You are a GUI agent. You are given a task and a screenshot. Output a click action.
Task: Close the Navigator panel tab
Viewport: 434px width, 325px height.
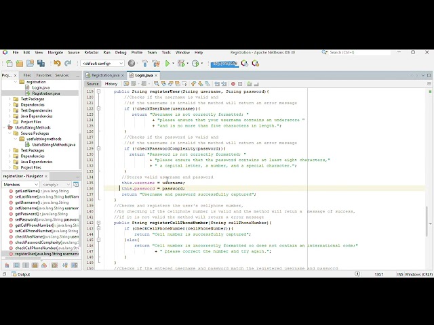click(x=46, y=176)
